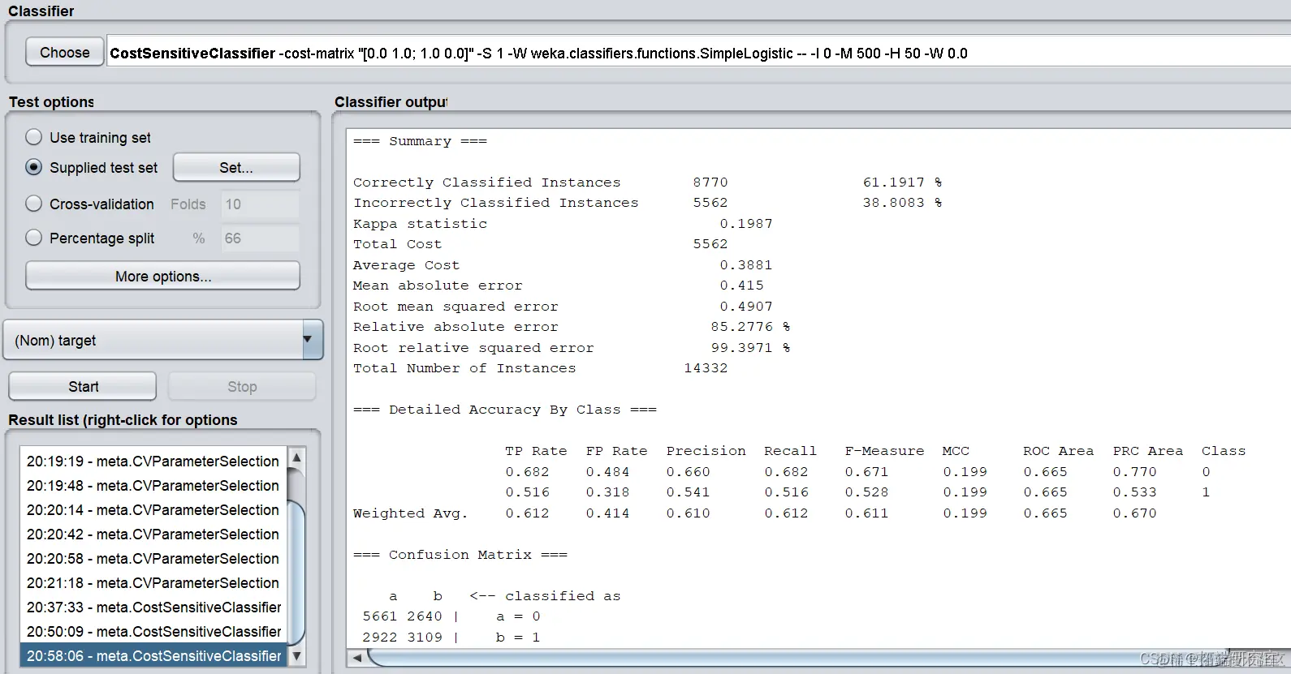
Task: Click the CostSensitiveClassifier configuration text field
Action: 698,54
